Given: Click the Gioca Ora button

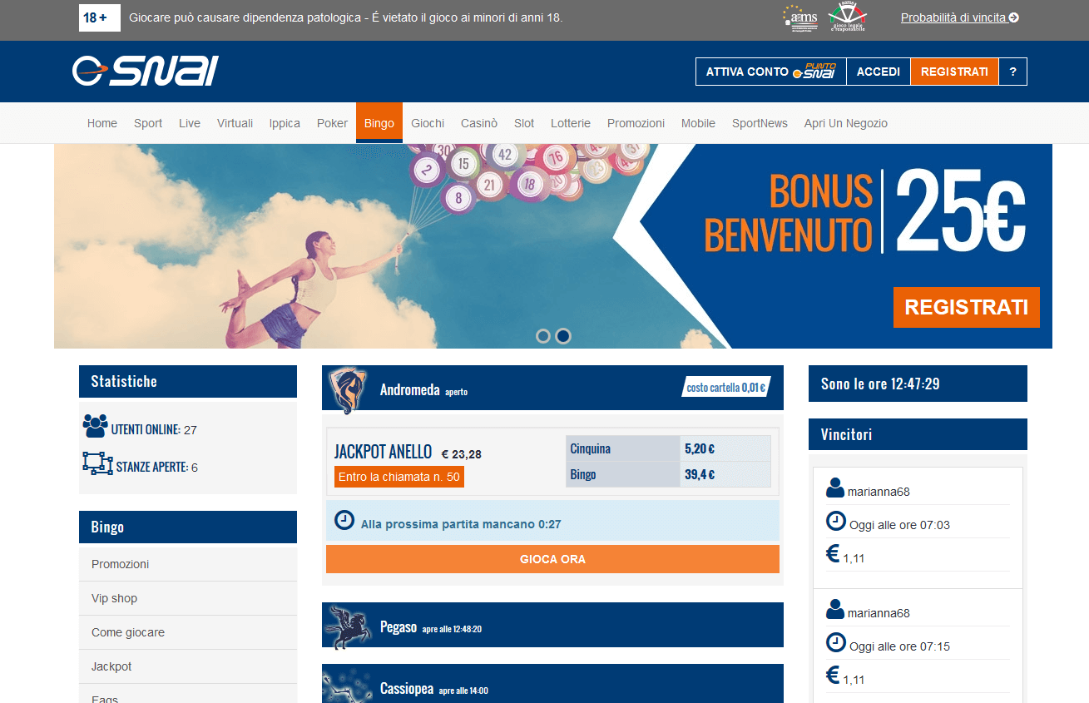Looking at the screenshot, I should click(x=552, y=559).
